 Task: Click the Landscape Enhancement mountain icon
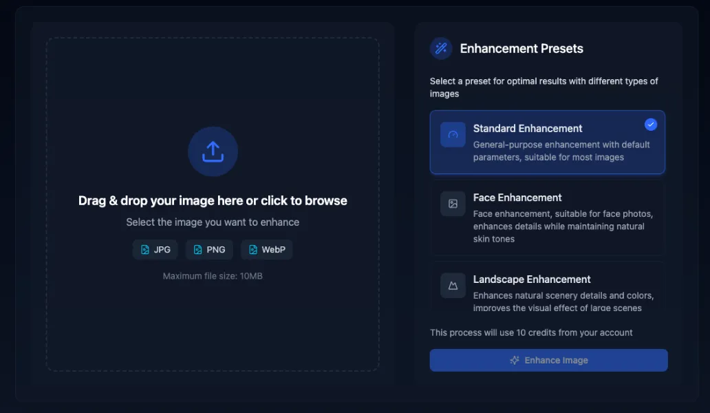[453, 286]
